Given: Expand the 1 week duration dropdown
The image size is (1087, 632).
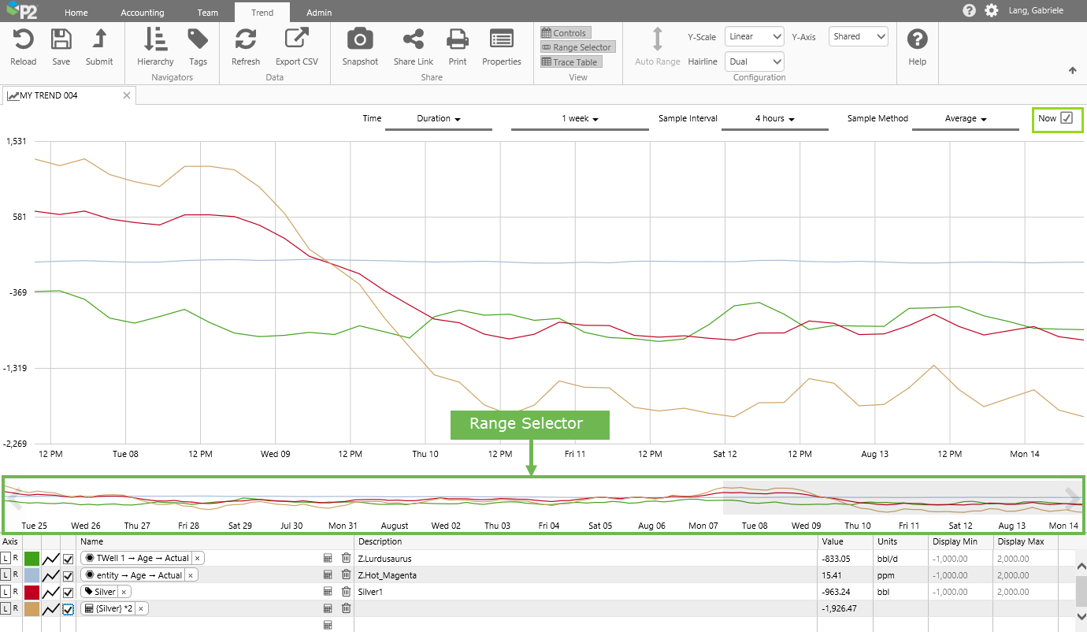Looking at the screenshot, I should [x=580, y=119].
